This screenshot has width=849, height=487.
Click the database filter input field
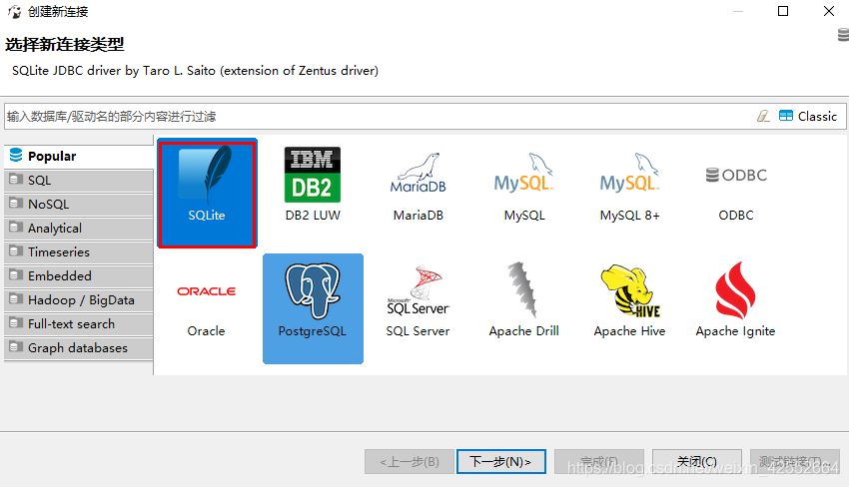tap(379, 117)
